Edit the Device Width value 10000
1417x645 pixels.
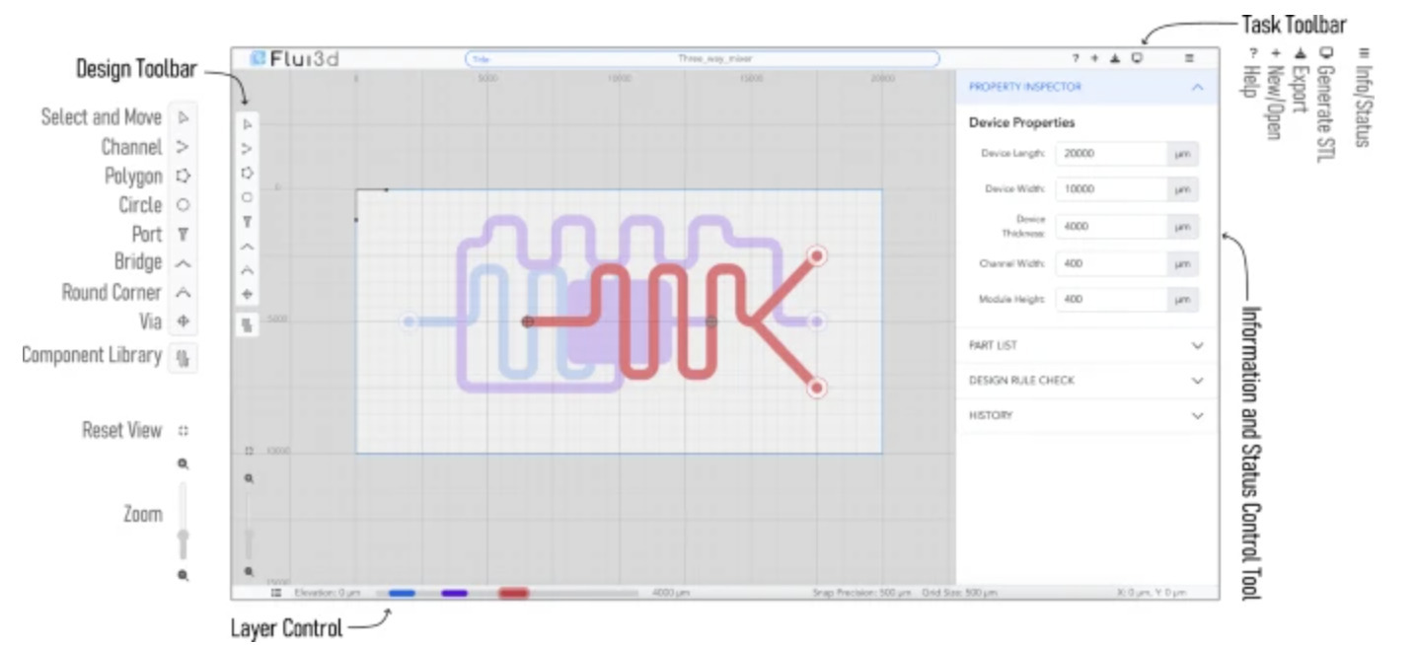(x=1111, y=189)
